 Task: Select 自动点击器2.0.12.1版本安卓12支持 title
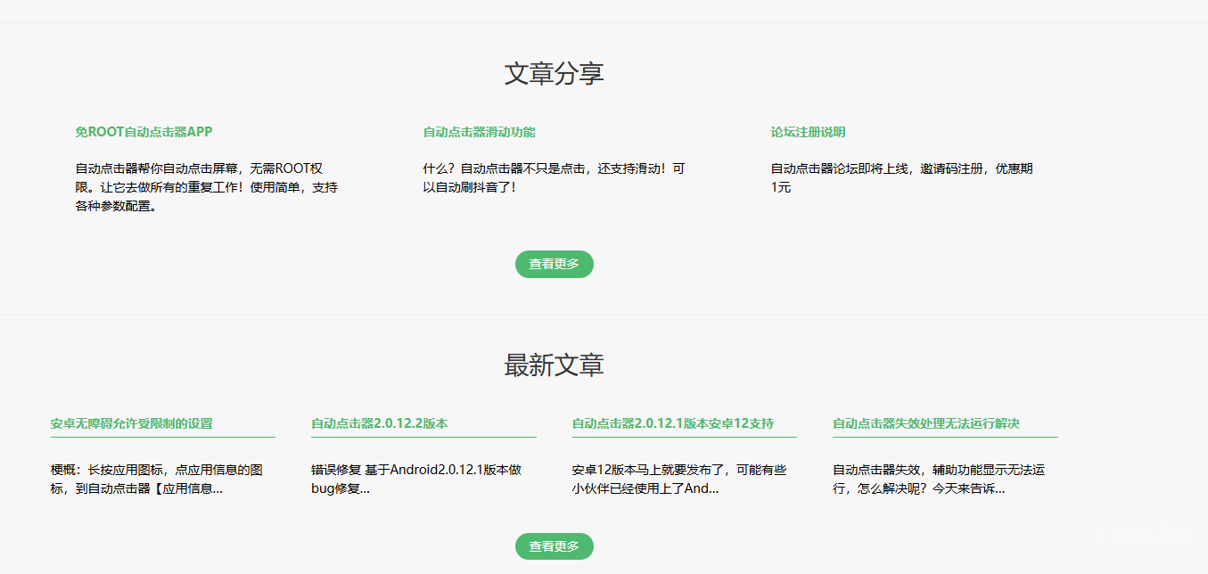673,423
